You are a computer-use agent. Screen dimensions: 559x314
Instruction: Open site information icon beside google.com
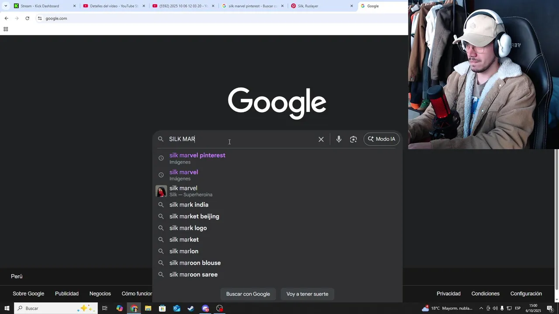40,18
